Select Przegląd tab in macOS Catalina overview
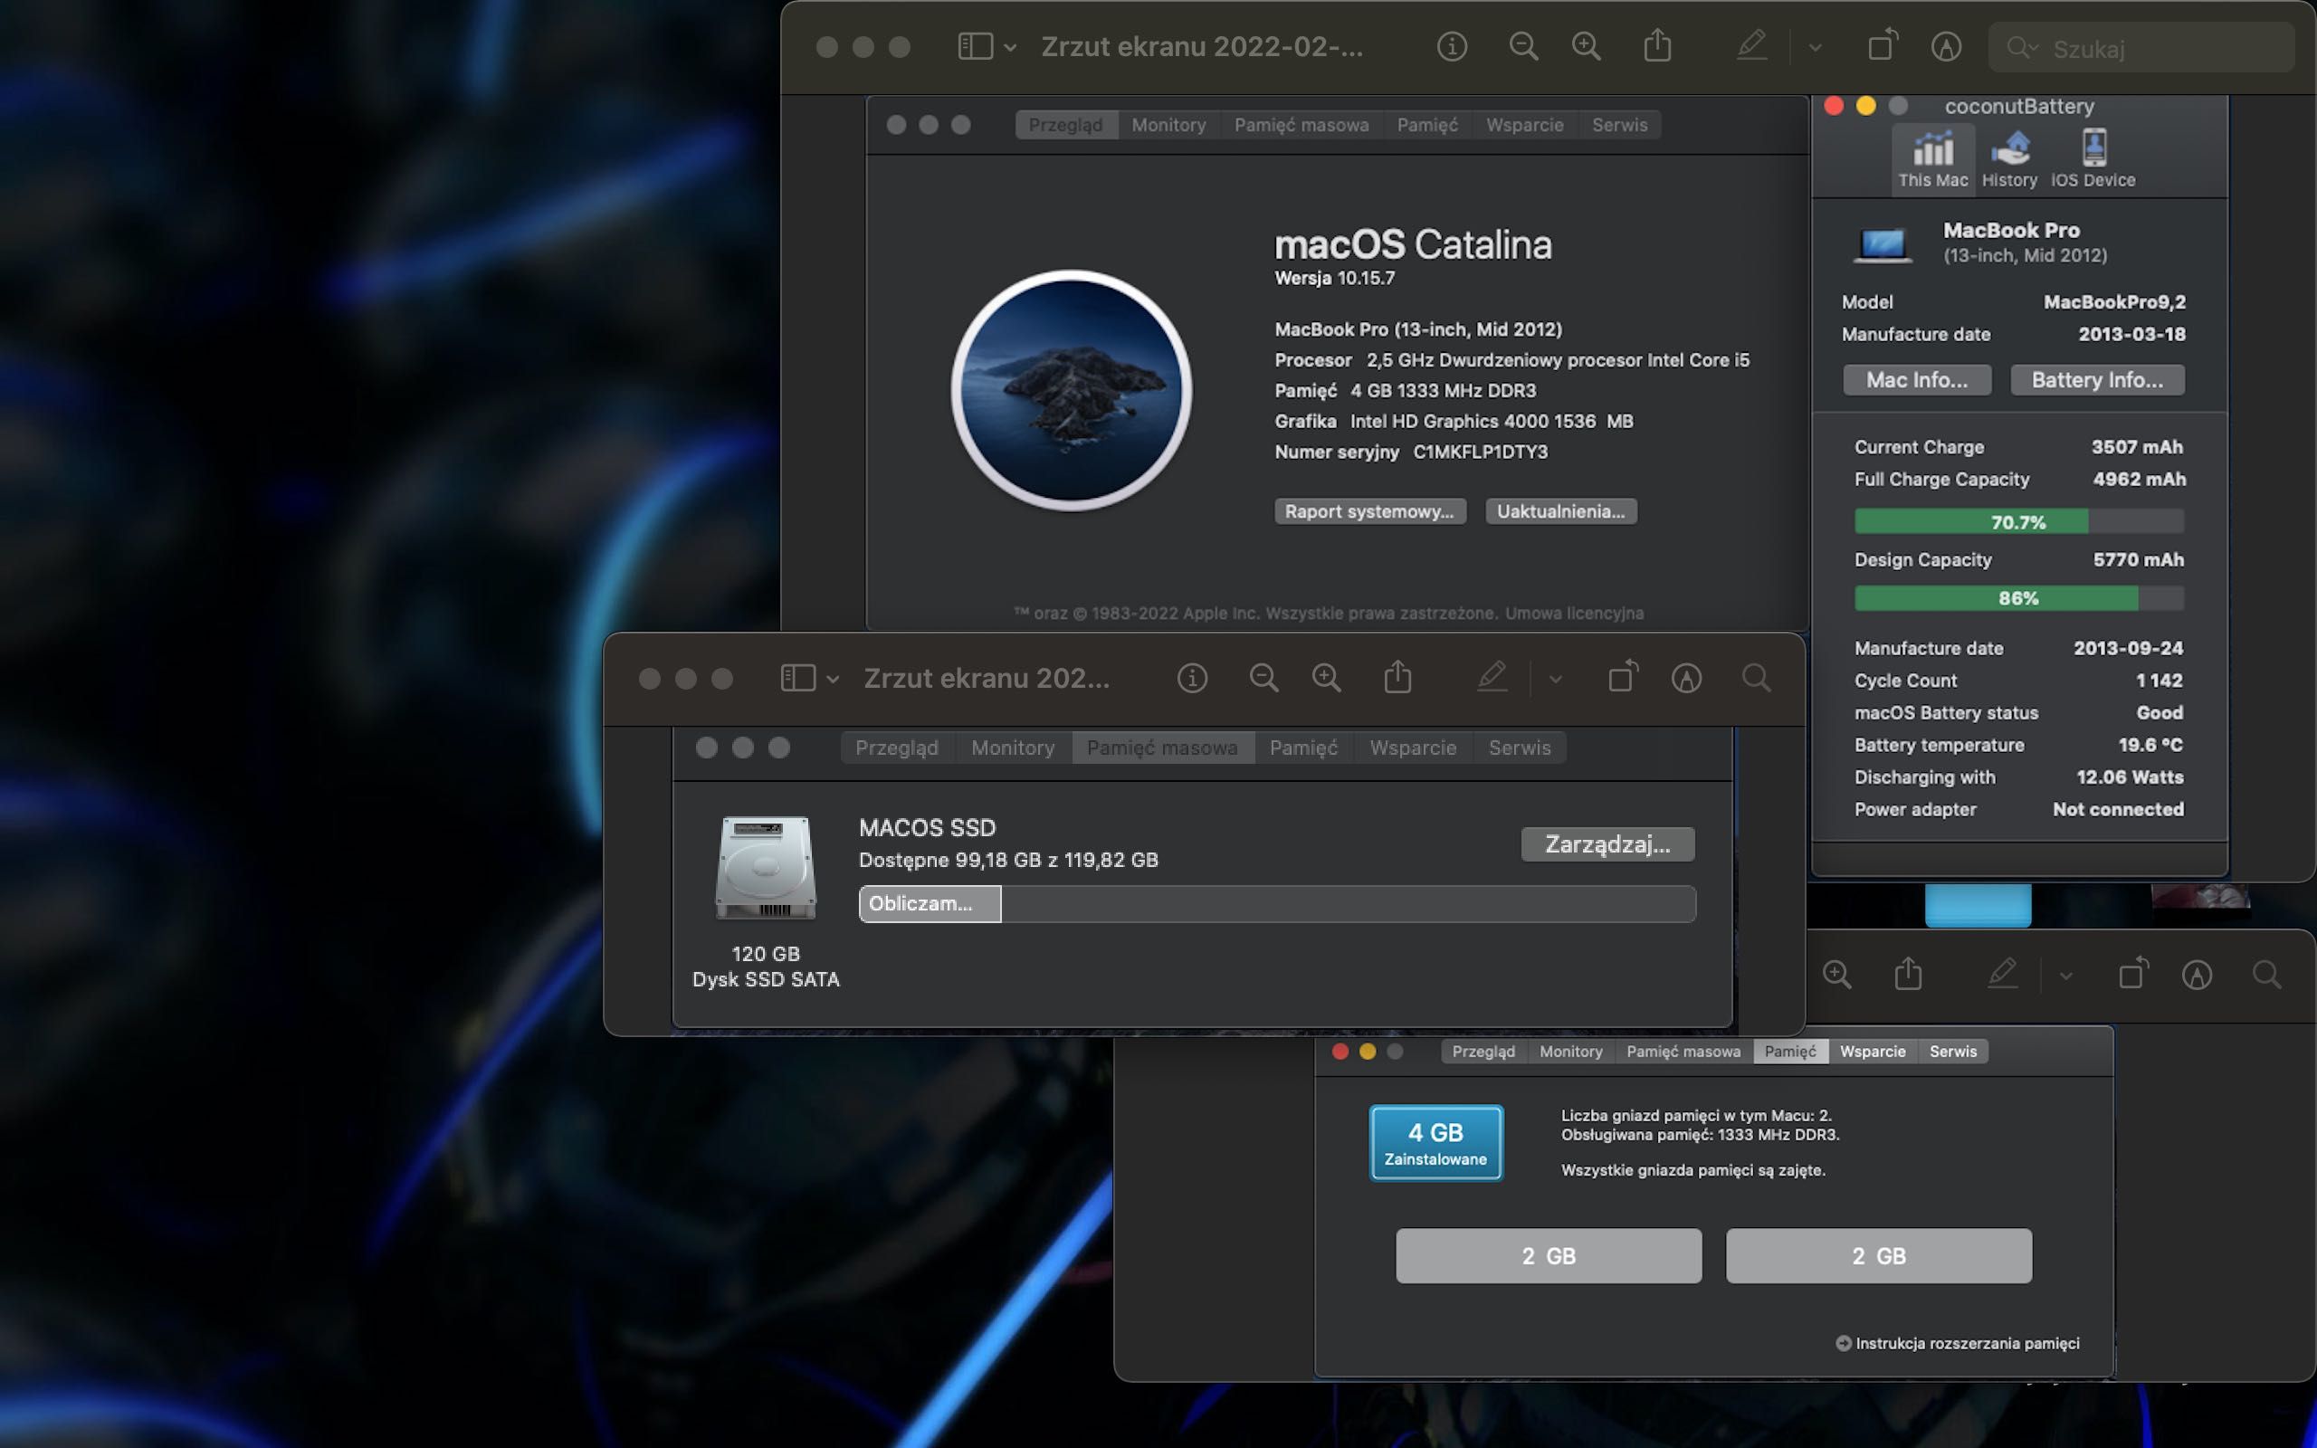The width and height of the screenshot is (2317, 1448). click(1065, 125)
